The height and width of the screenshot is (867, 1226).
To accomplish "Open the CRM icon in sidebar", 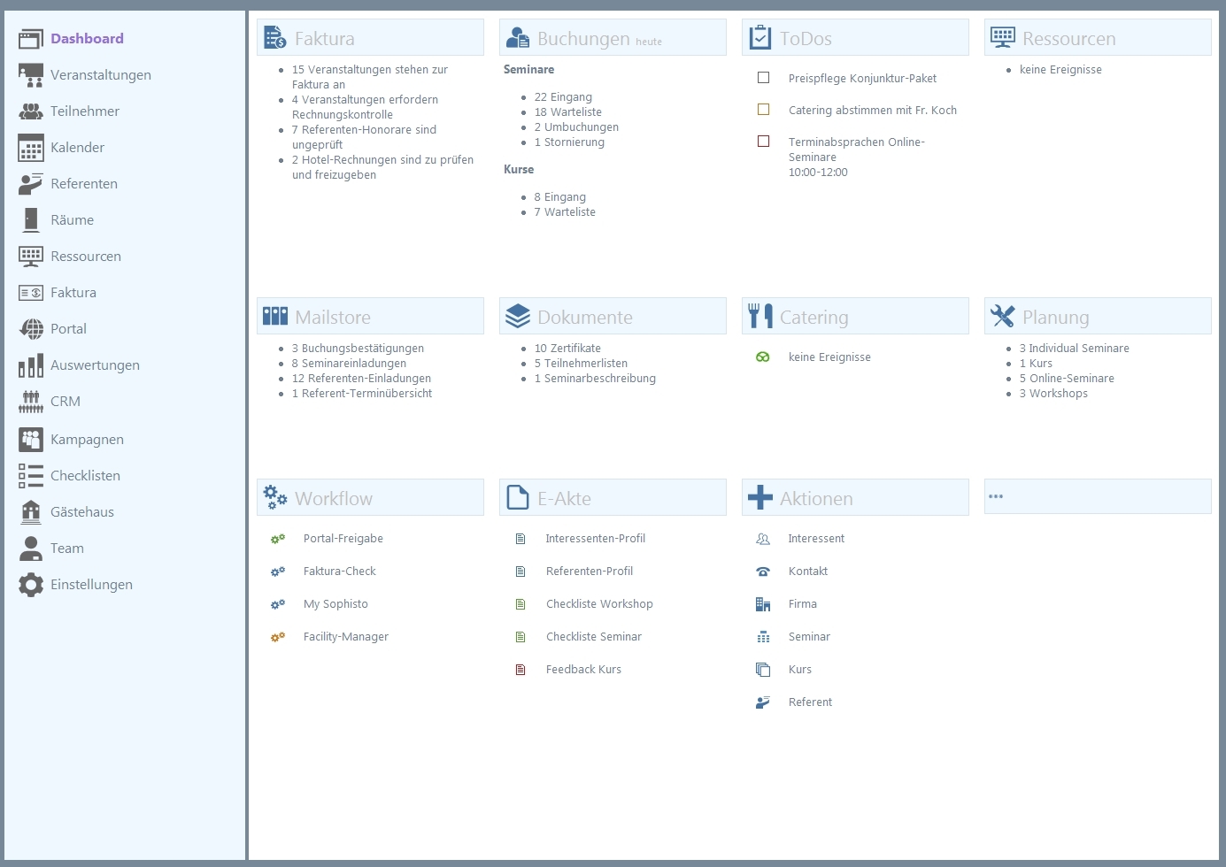I will click(x=31, y=402).
